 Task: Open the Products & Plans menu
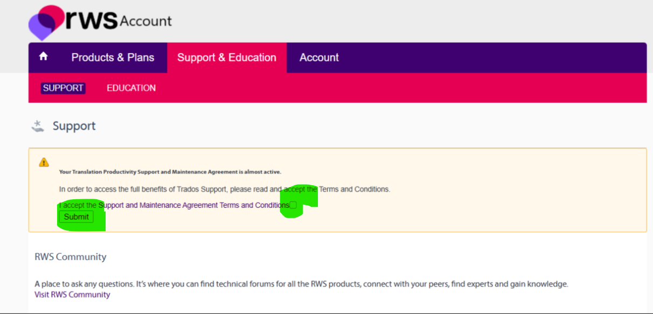click(x=112, y=57)
